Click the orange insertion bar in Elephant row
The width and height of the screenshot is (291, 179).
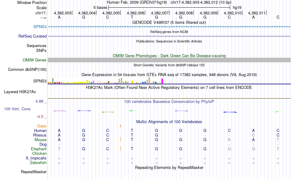click(x=120, y=148)
